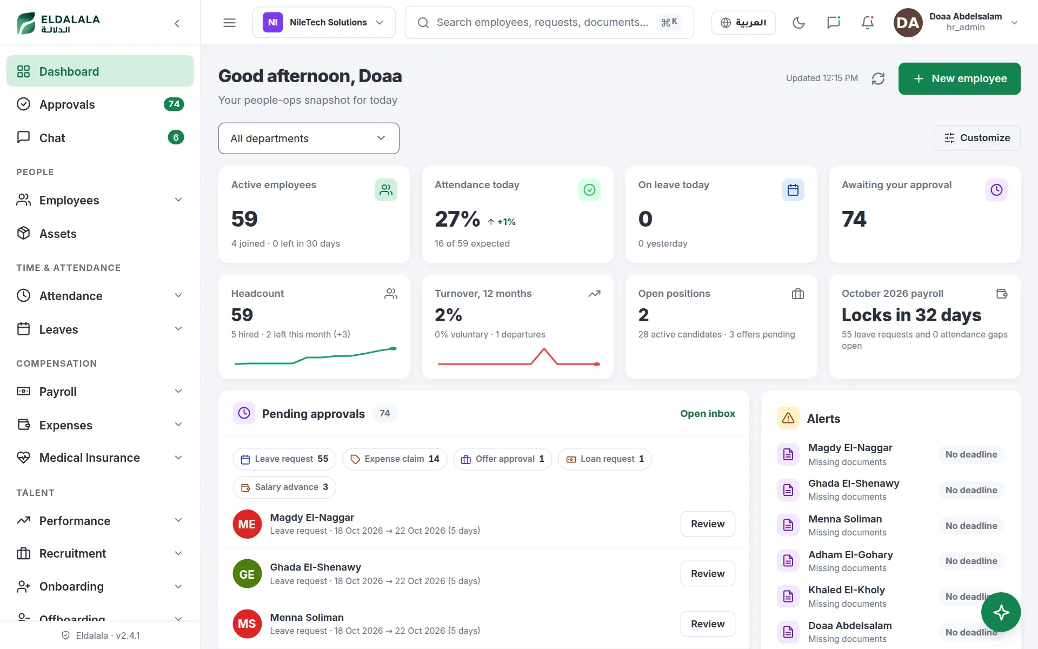Switch language to Arabic
The height and width of the screenshot is (649, 1038).
pyautogui.click(x=743, y=23)
